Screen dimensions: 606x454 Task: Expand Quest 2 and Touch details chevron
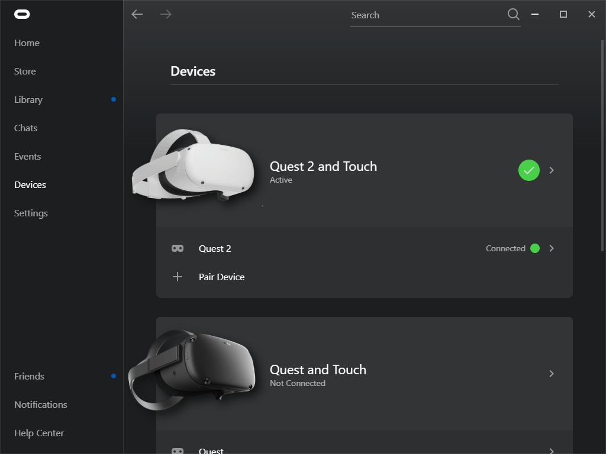pyautogui.click(x=552, y=170)
